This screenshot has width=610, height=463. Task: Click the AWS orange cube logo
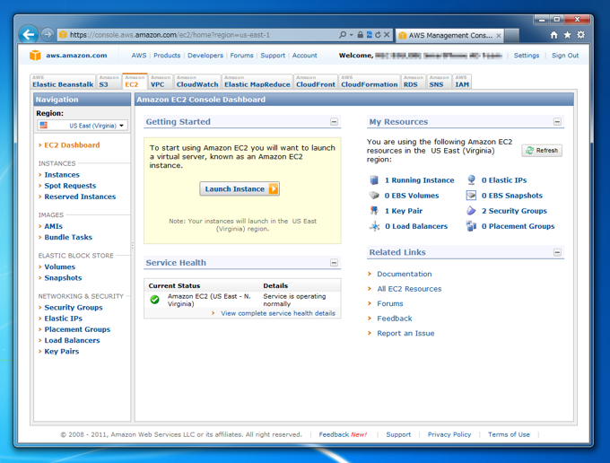click(x=35, y=56)
